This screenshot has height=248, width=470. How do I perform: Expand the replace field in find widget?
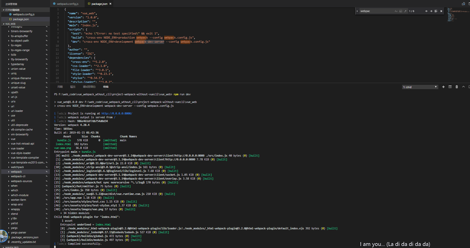[x=357, y=11]
